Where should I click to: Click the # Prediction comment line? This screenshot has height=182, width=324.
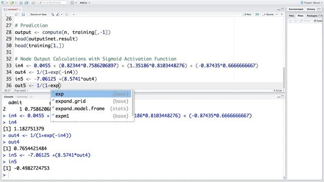31,25
